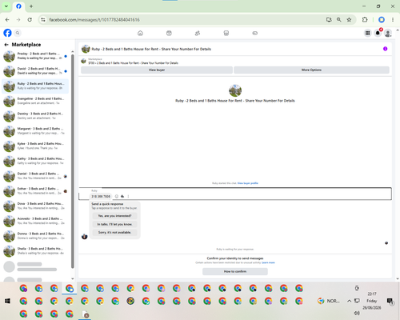This screenshot has height=320, width=400.
Task: Open Sheila's conversation in the list
Action: click(35, 250)
